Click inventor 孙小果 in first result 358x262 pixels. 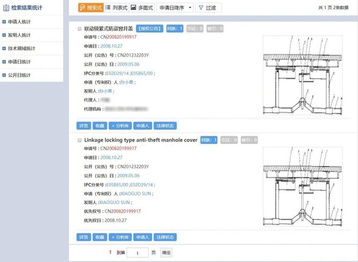point(106,91)
